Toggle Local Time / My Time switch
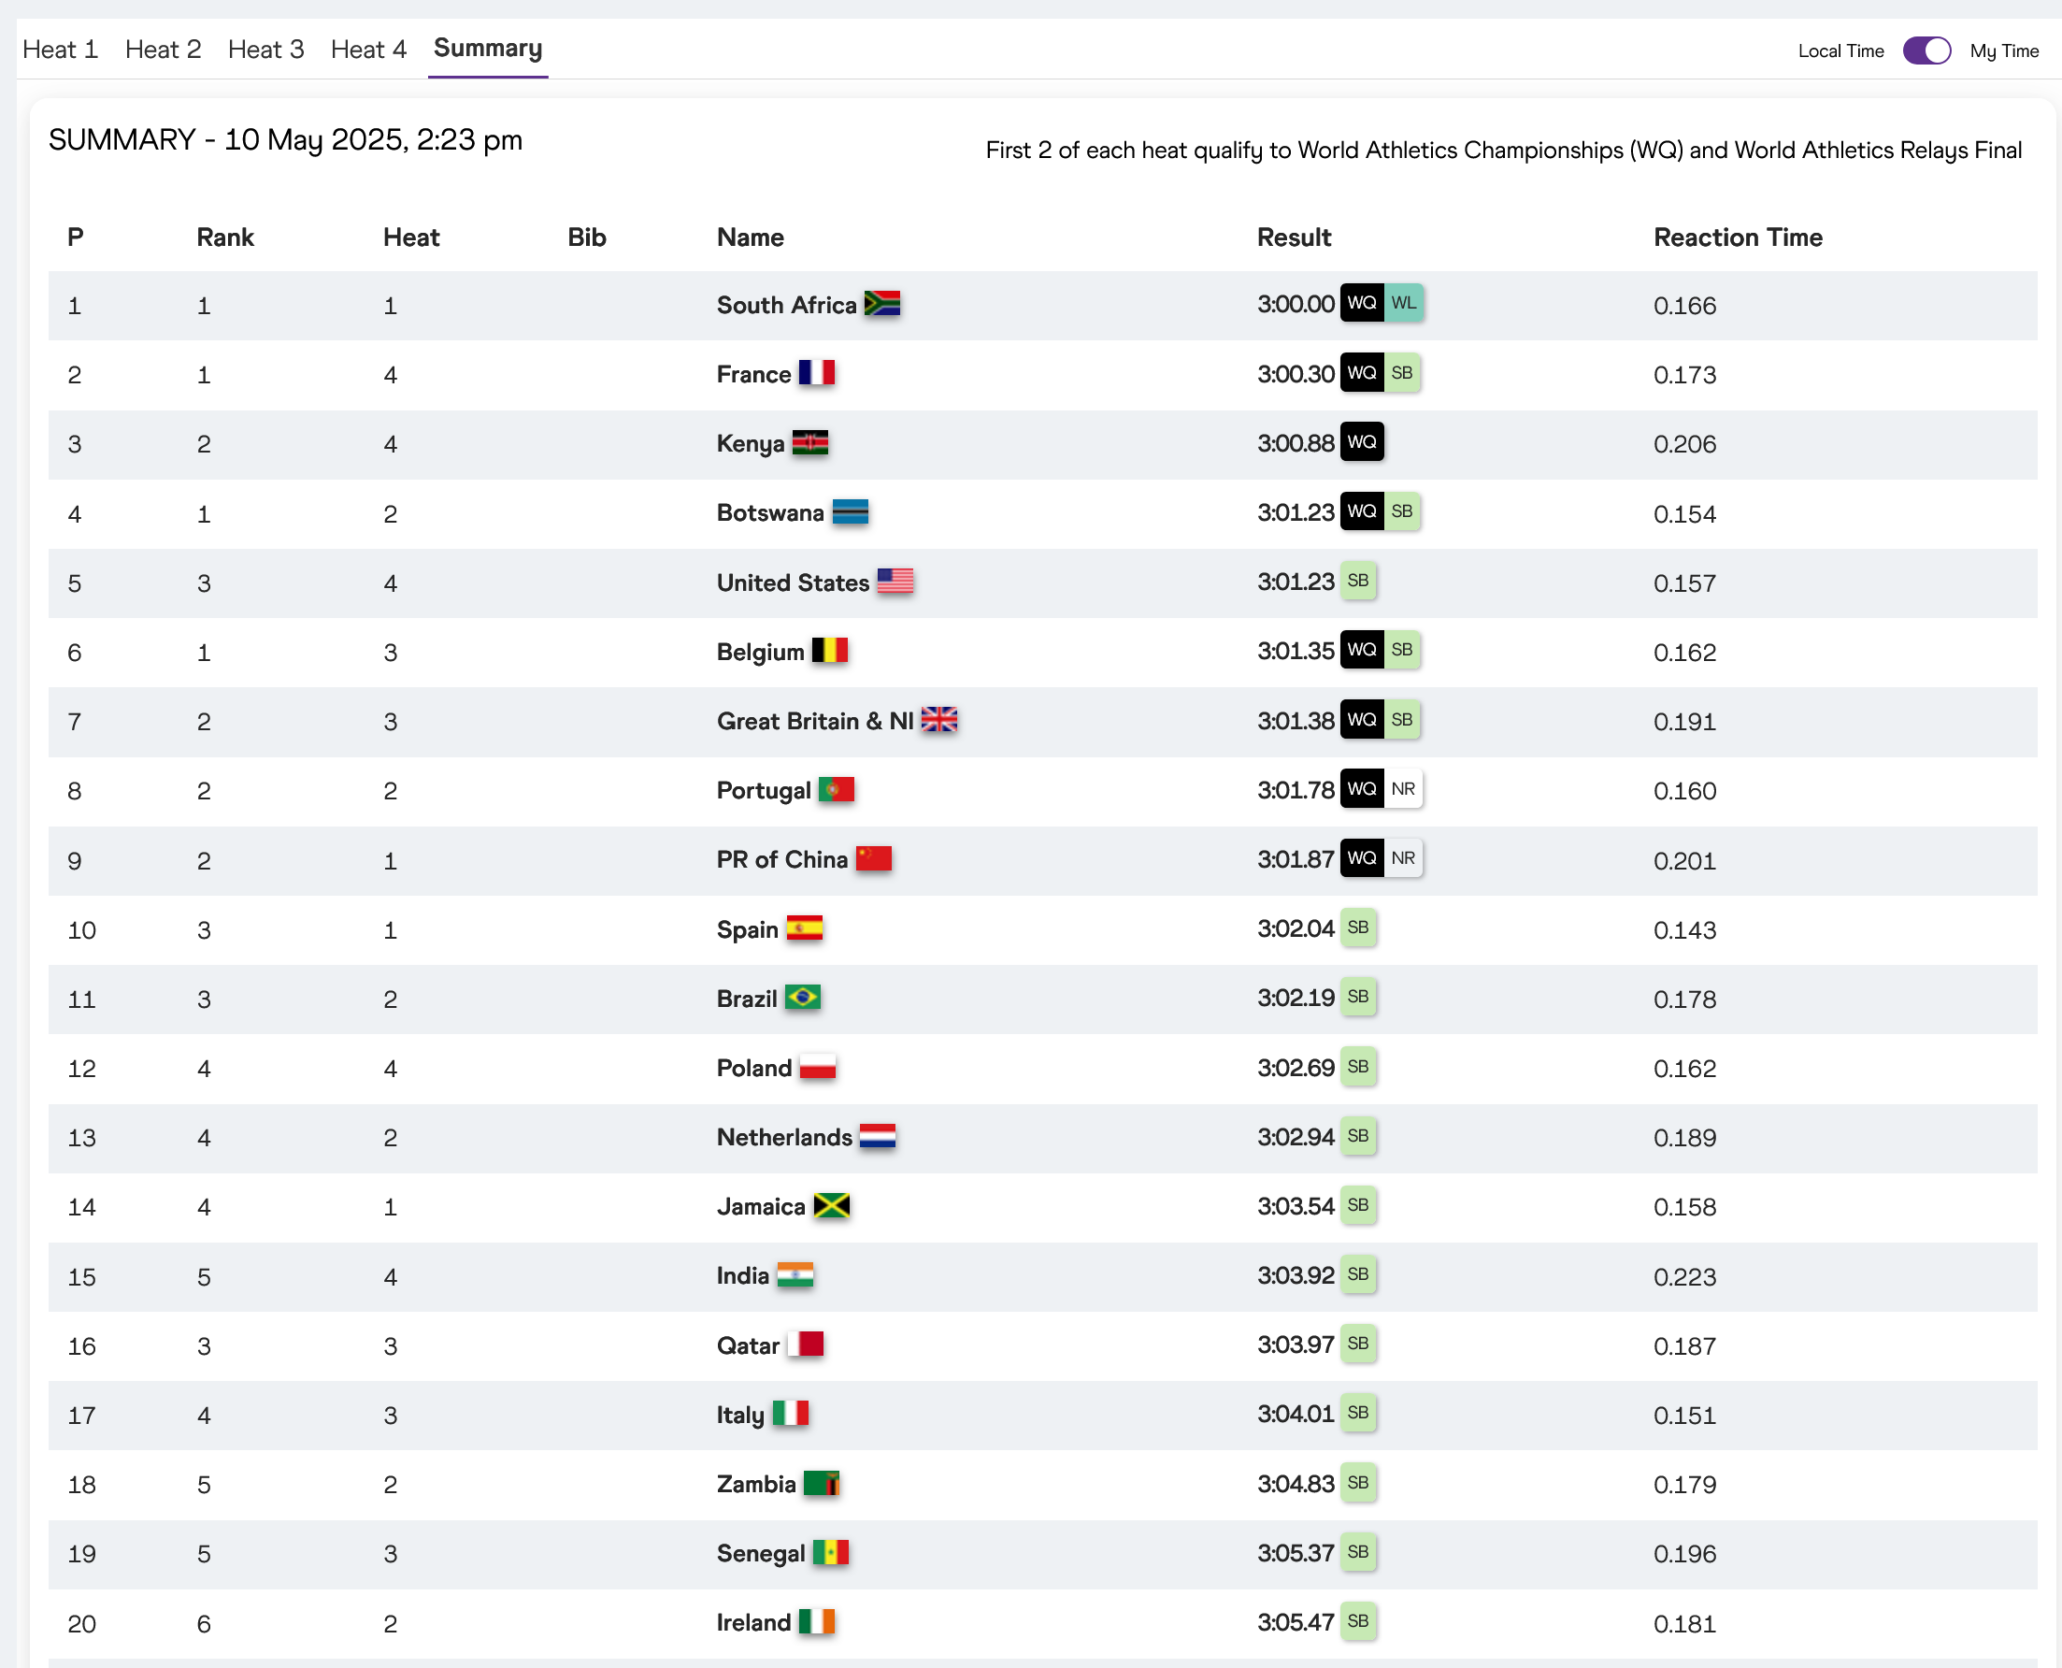Screen dimensions: 2062x1668 (1926, 50)
